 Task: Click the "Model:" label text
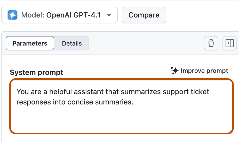click(x=33, y=15)
